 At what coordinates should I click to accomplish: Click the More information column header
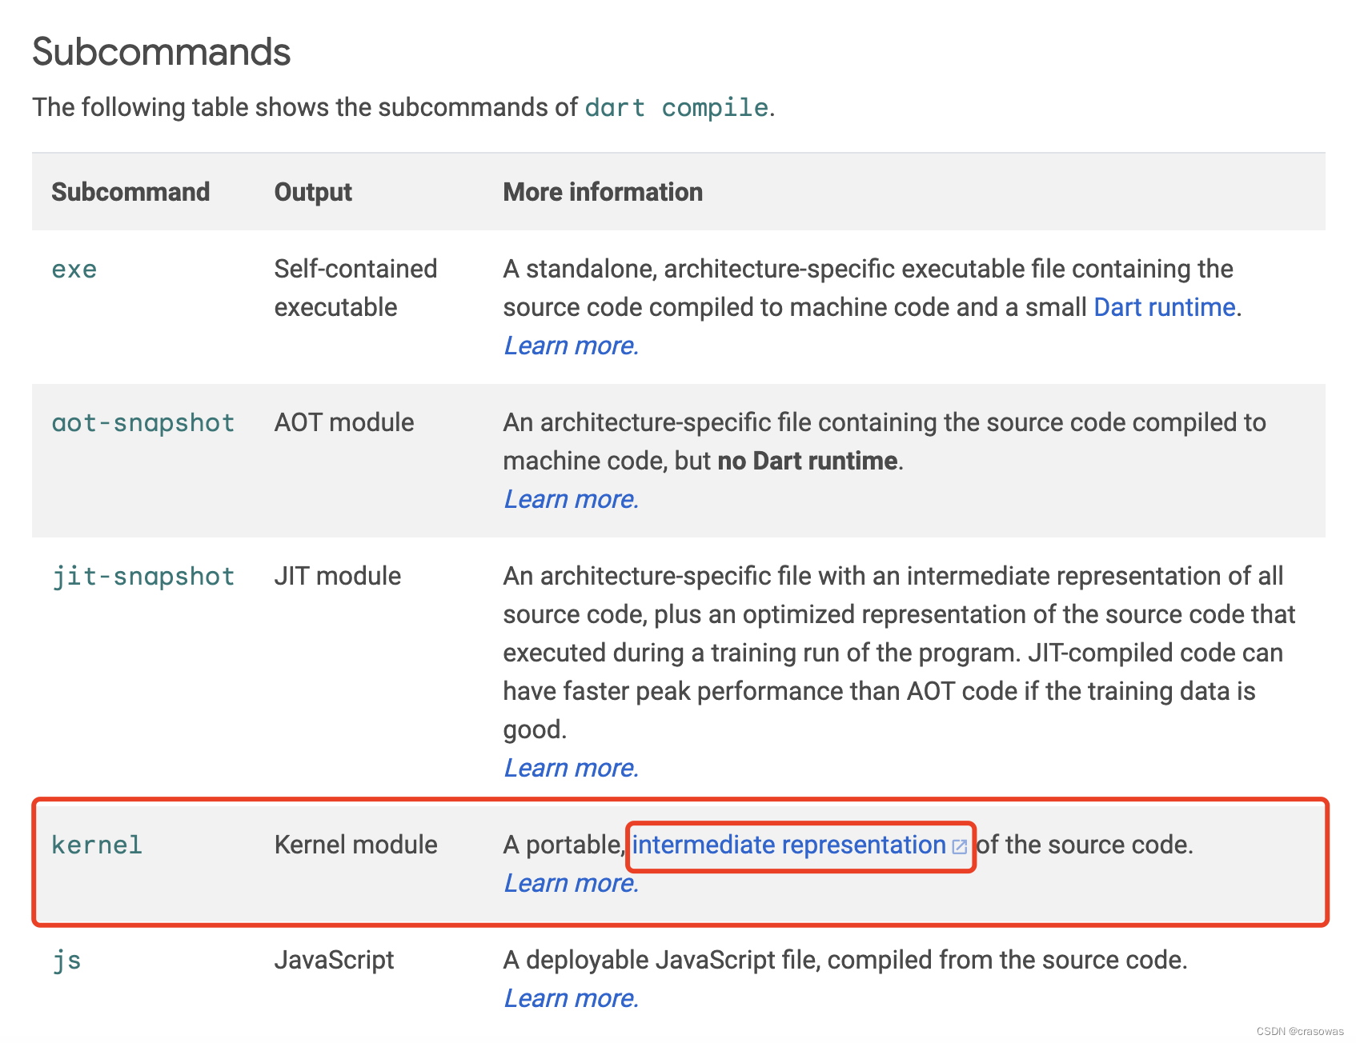(x=603, y=192)
